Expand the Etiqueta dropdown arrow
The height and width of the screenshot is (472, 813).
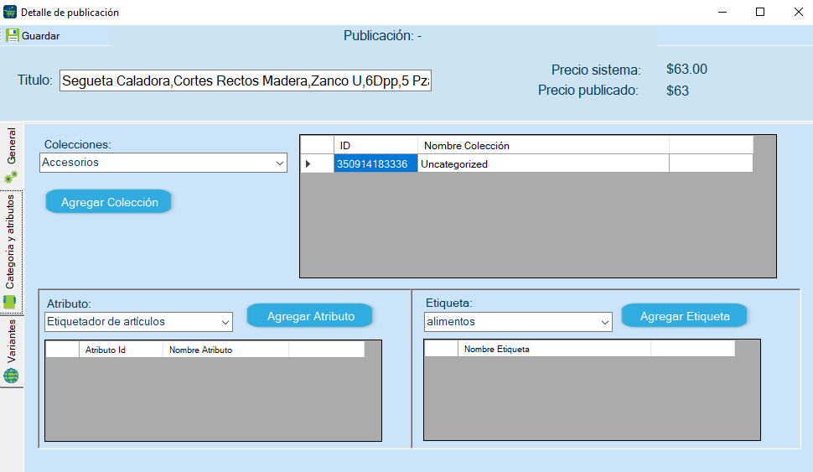click(604, 322)
